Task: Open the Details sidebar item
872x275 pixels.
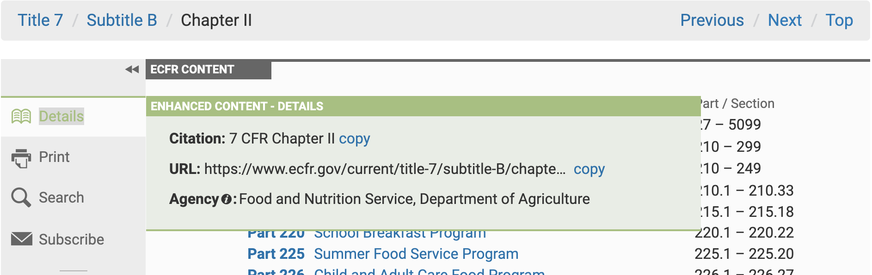Action: (61, 116)
